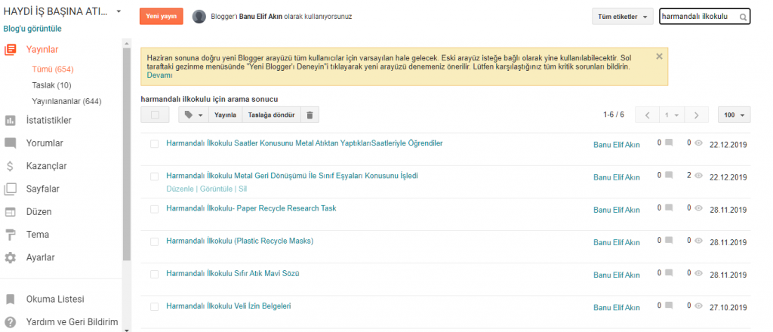Close the yellow notification banner
The image size is (773, 332).
[659, 57]
